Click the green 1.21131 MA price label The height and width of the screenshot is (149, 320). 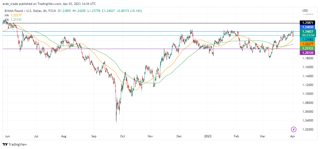[307, 48]
